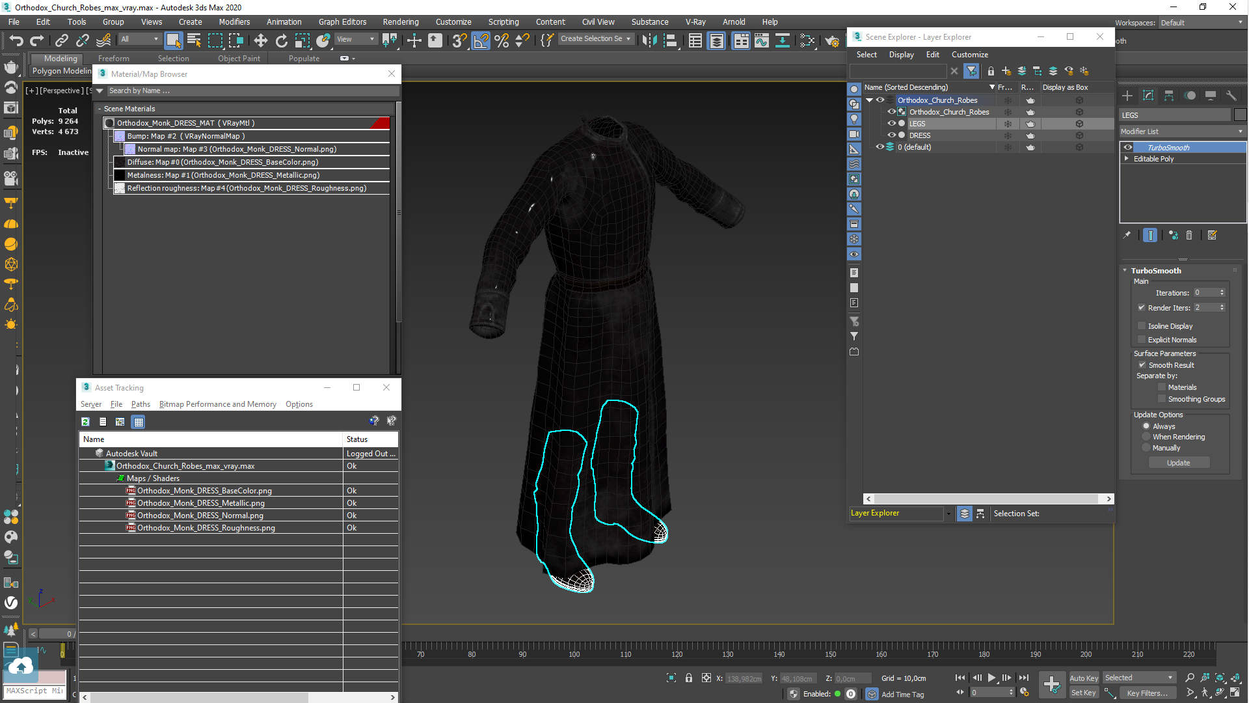Open the Create command panel tab
This screenshot has width=1249, height=703.
pos(1127,96)
